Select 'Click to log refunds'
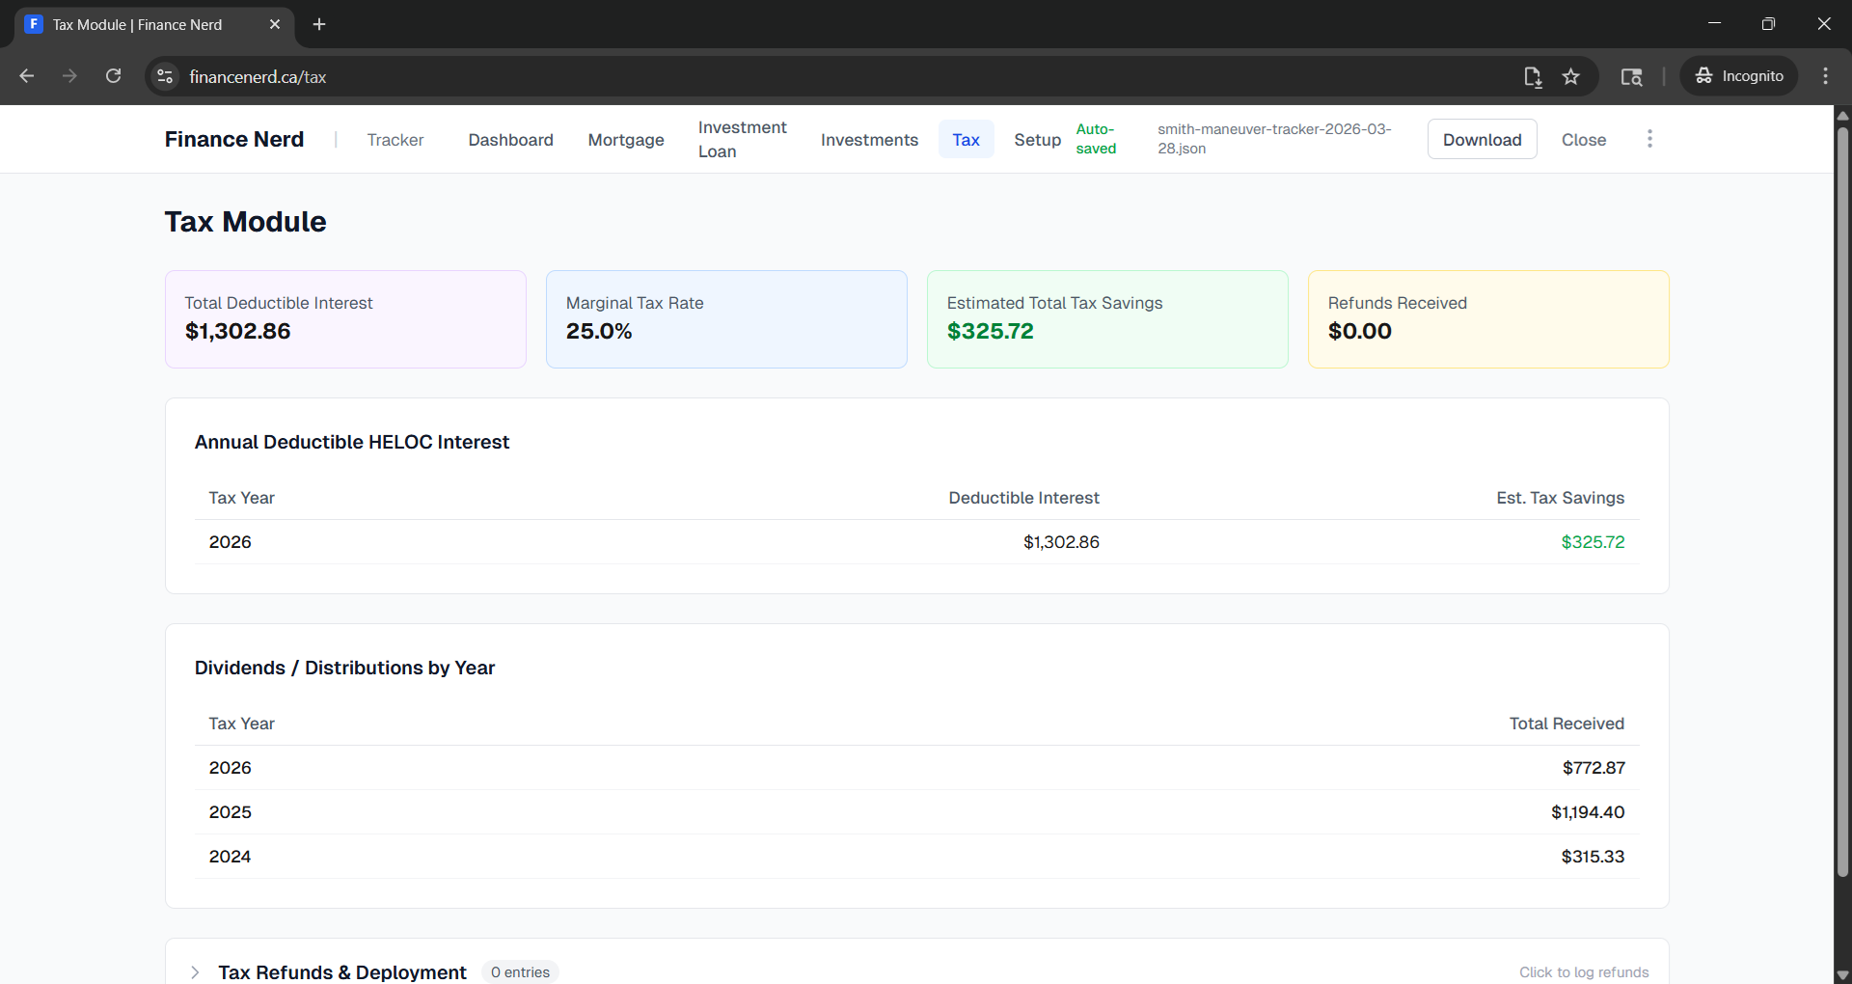 coord(1584,972)
